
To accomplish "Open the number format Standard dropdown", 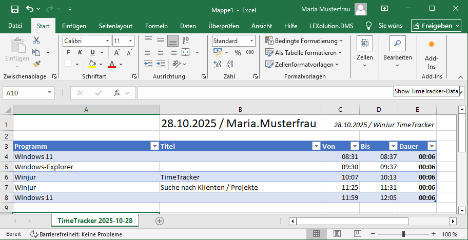I will 251,41.
